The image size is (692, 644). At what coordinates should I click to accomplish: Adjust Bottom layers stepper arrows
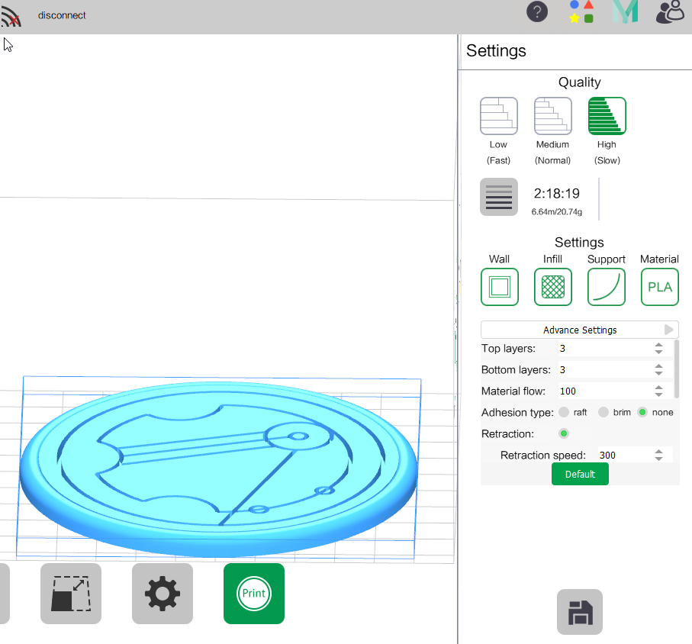(x=658, y=369)
